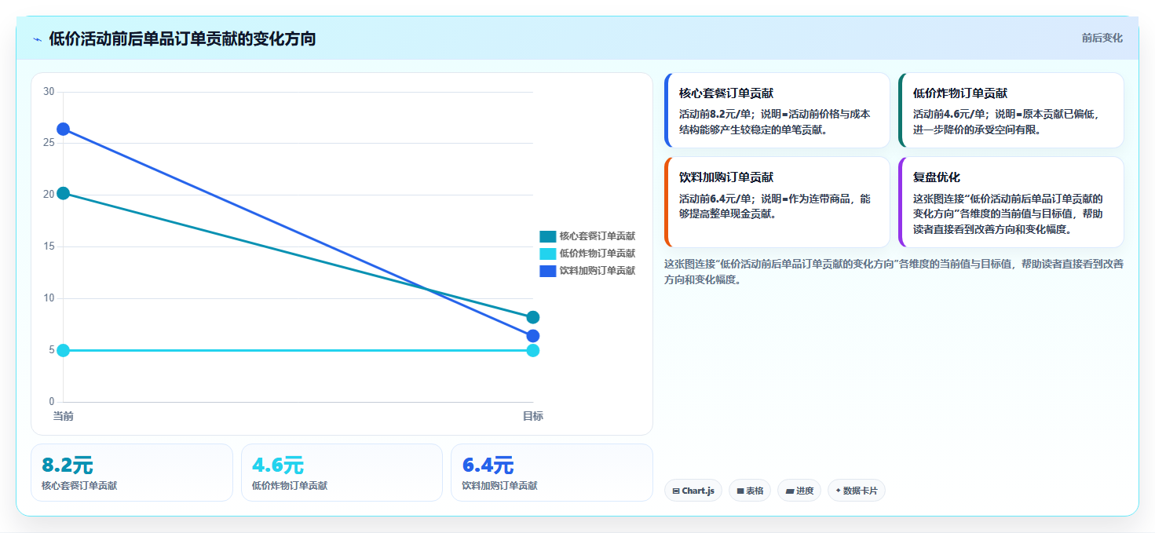Click the 20 y-axis tick label
The width and height of the screenshot is (1155, 533).
coord(49,195)
